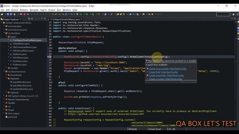
Task: Click the red error marker in overview ruler
Action: pos(236,22)
